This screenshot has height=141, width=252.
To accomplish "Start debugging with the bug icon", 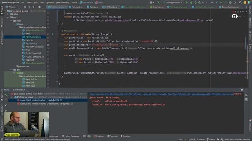I will [x=191, y=2].
